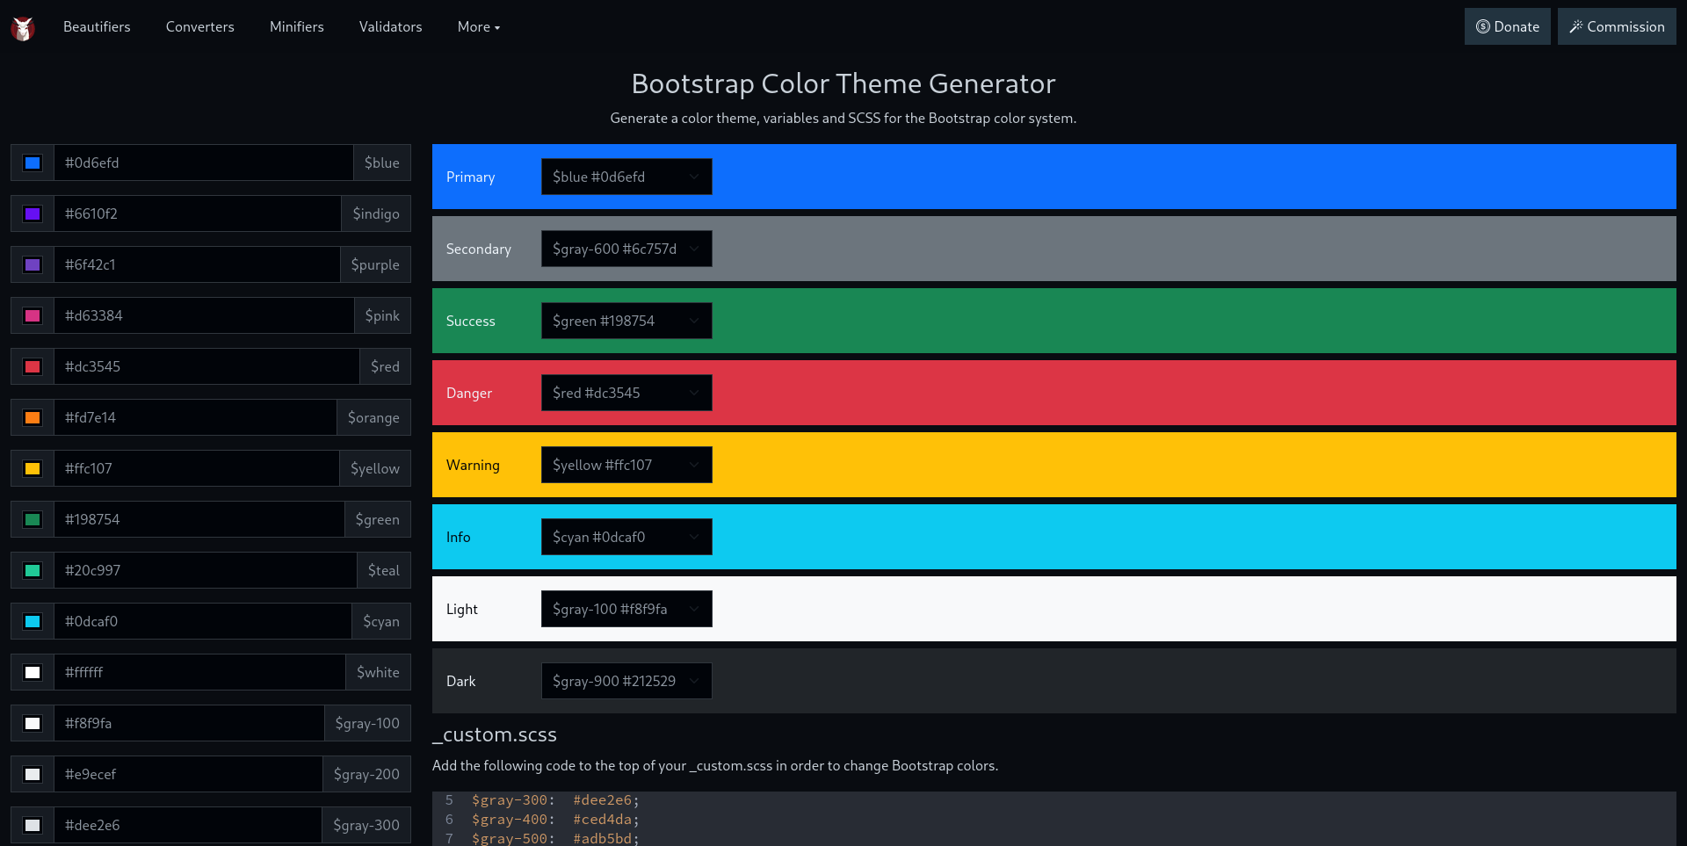The image size is (1687, 846).
Task: Open the $gray-300 color swatch picker
Action: coord(33,825)
